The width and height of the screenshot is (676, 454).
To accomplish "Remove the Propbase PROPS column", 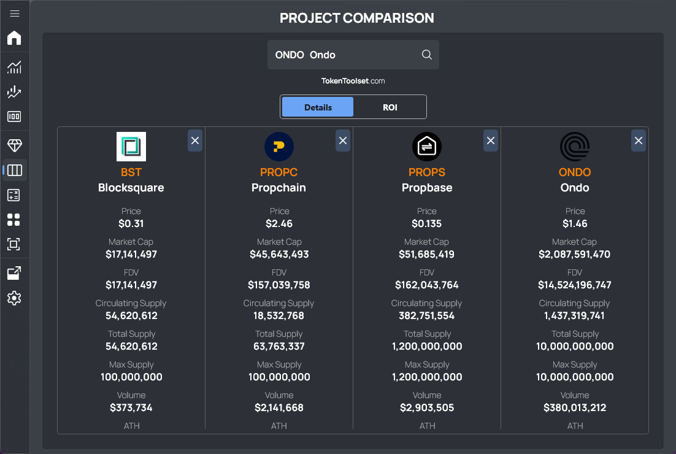I will tap(491, 140).
